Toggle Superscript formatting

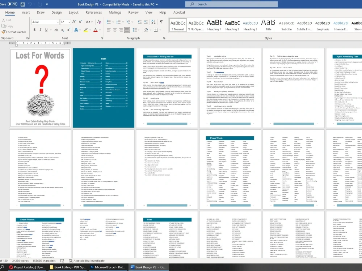point(68,30)
